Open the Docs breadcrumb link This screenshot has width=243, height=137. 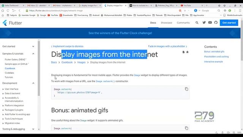point(54,62)
